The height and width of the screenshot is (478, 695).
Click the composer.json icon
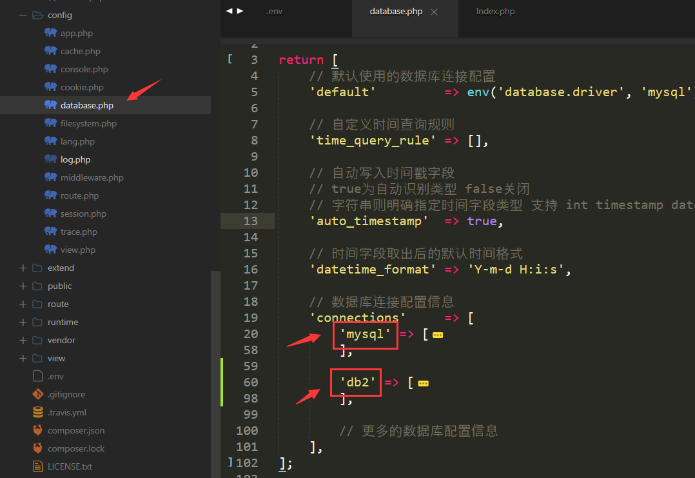coord(37,430)
